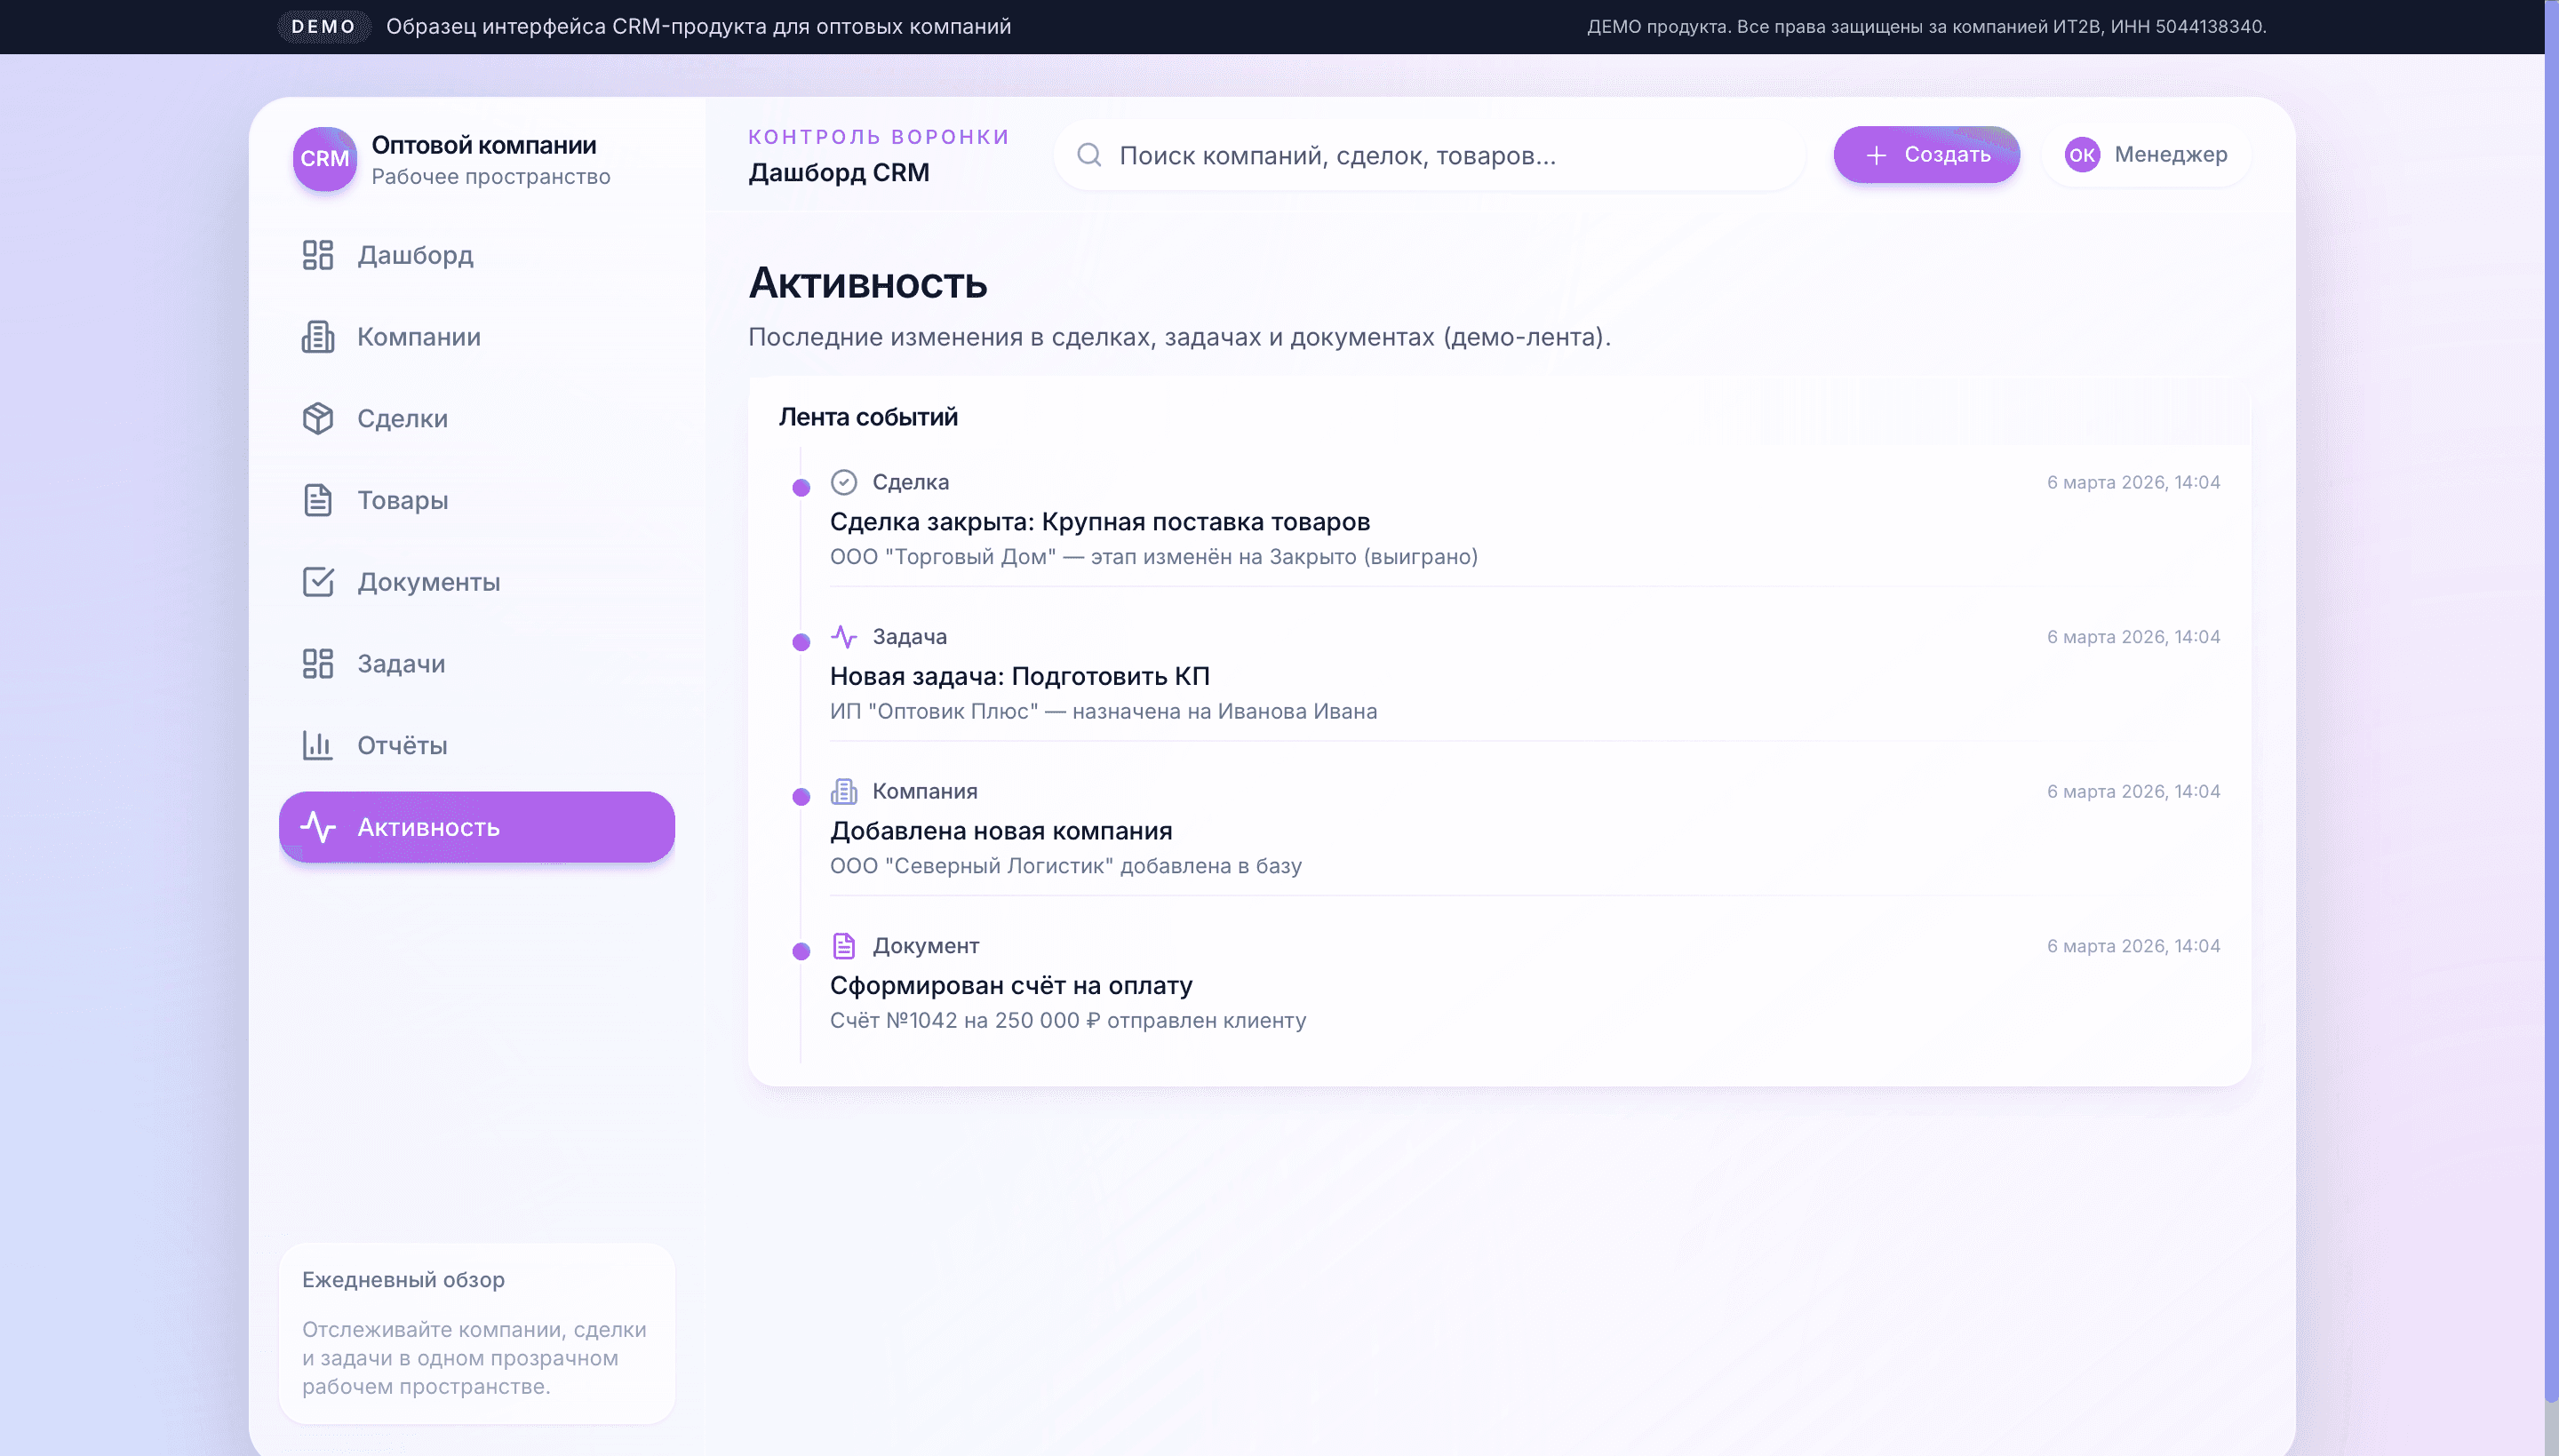
Task: Click the Компании building icon in sidebar
Action: [317, 337]
